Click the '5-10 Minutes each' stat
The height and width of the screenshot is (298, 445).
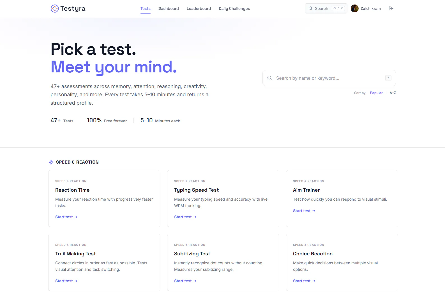(160, 120)
